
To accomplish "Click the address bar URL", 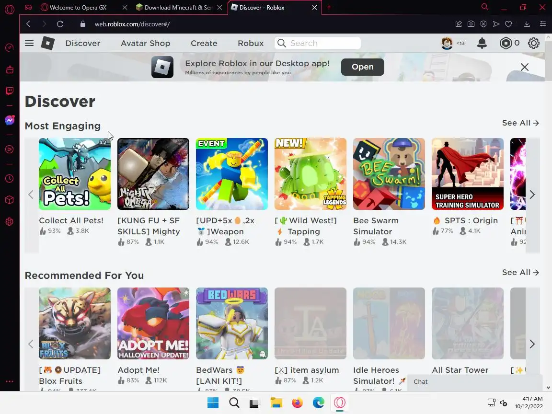I will [x=132, y=24].
